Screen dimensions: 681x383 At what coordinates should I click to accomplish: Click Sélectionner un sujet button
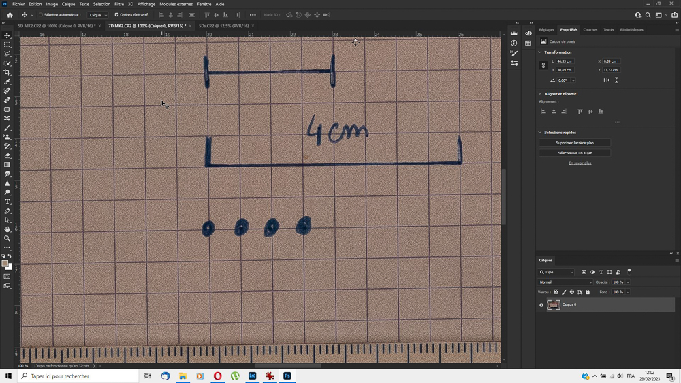[x=575, y=153]
